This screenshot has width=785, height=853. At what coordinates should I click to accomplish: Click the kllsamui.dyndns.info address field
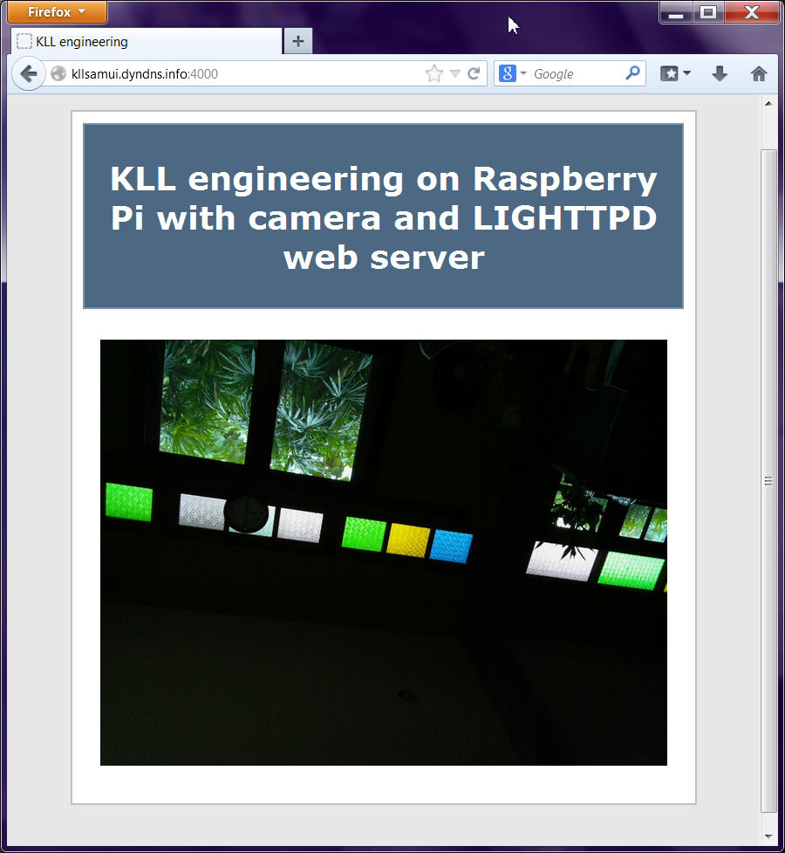(x=235, y=74)
